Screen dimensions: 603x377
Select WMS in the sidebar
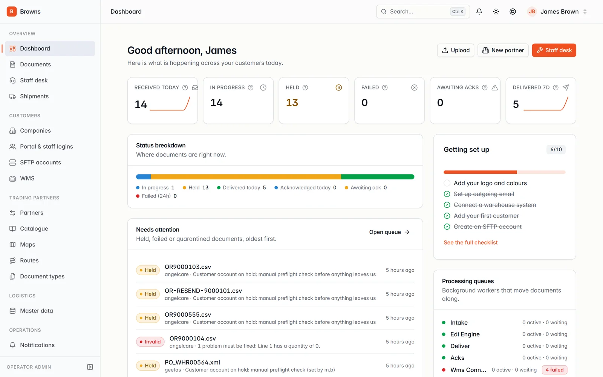(x=50, y=178)
